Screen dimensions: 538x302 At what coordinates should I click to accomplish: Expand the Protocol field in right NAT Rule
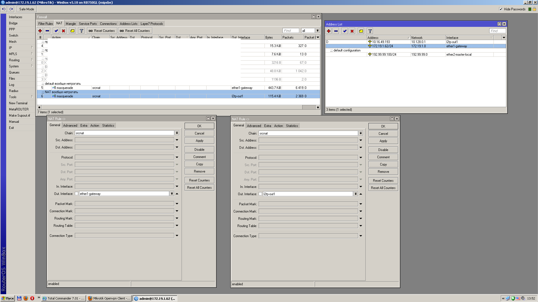point(361,157)
